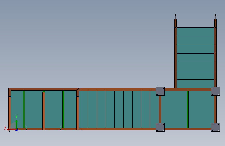Click the red "X" axis label
The image size is (225, 146).
[x=5, y=128]
